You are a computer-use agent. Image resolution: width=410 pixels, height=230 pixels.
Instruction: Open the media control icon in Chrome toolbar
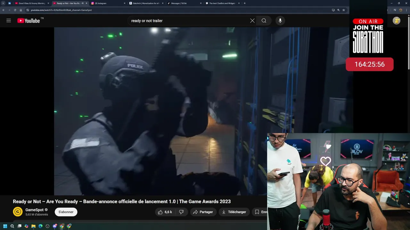point(396,10)
